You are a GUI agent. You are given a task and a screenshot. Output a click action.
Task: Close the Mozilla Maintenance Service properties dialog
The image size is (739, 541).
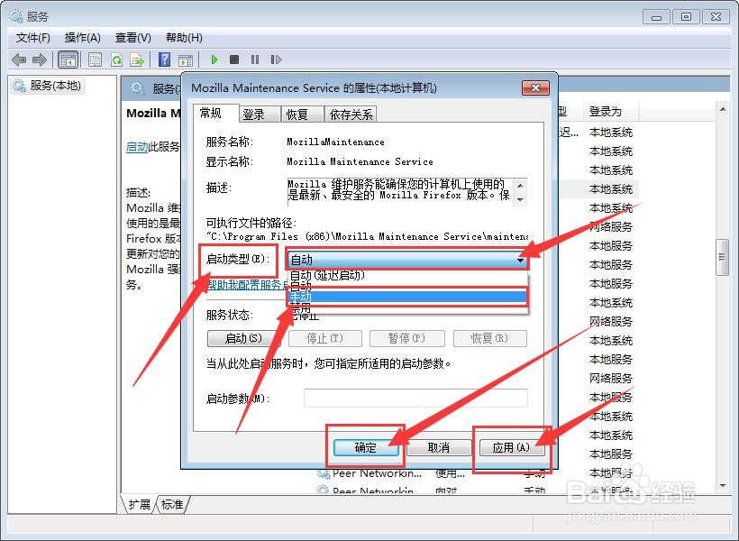click(536, 88)
